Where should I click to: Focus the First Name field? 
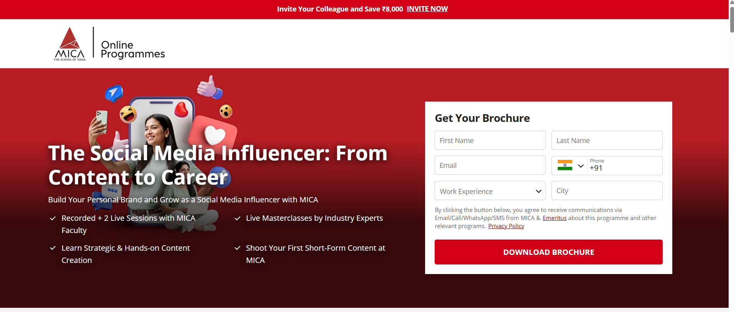pyautogui.click(x=490, y=141)
